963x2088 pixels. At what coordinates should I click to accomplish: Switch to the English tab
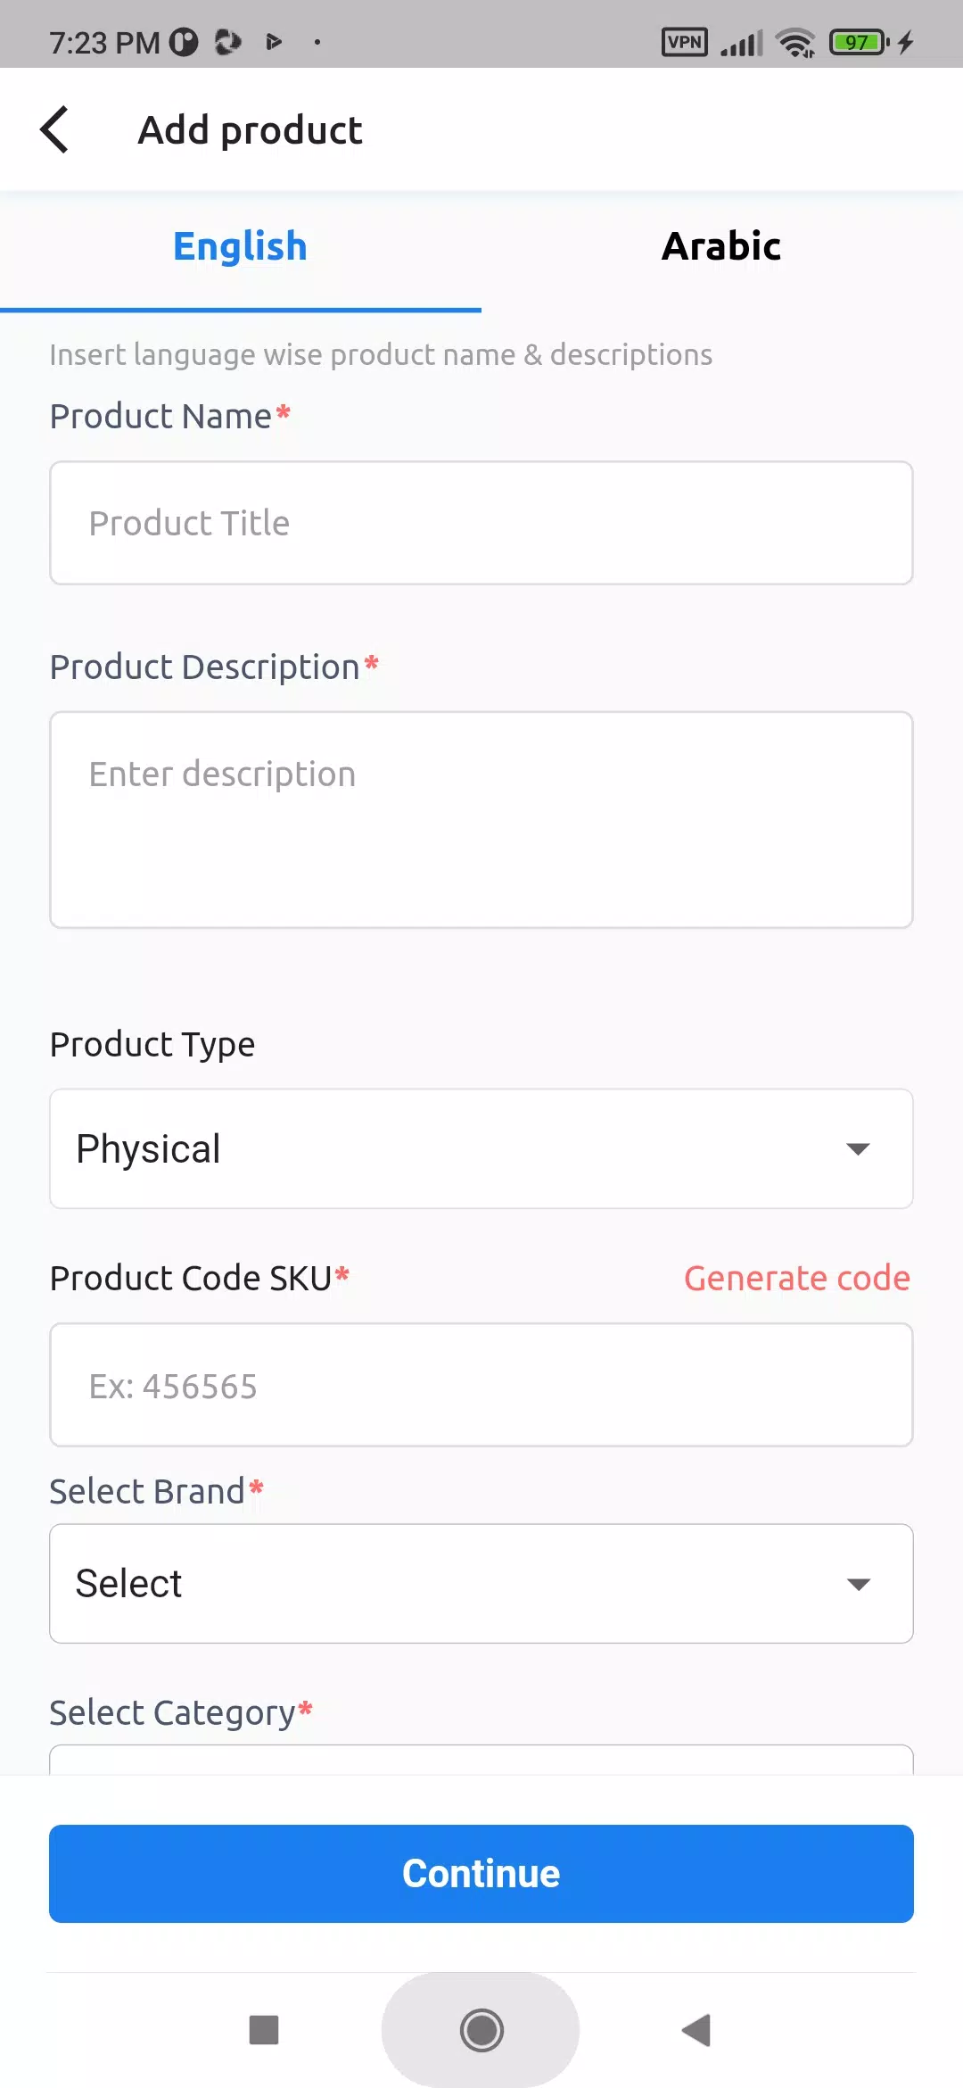point(240,247)
